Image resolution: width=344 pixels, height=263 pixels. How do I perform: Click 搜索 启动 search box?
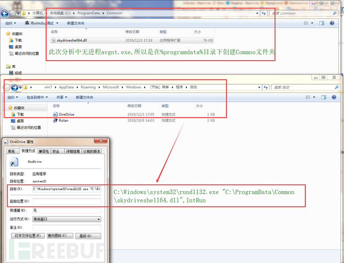pyautogui.click(x=306, y=88)
